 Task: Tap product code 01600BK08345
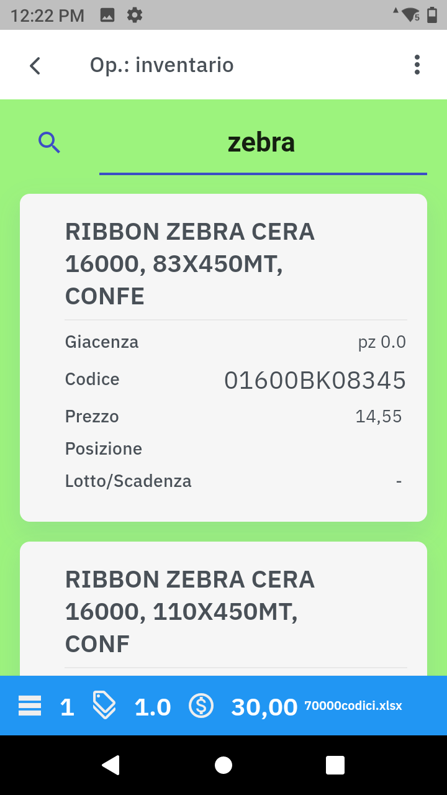pos(315,380)
